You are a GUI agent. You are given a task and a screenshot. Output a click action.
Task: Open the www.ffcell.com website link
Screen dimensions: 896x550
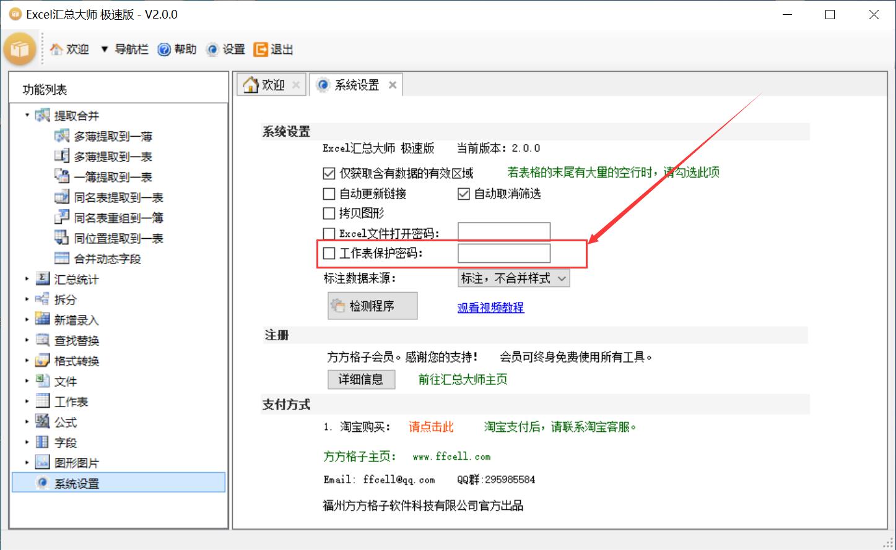[x=451, y=457]
